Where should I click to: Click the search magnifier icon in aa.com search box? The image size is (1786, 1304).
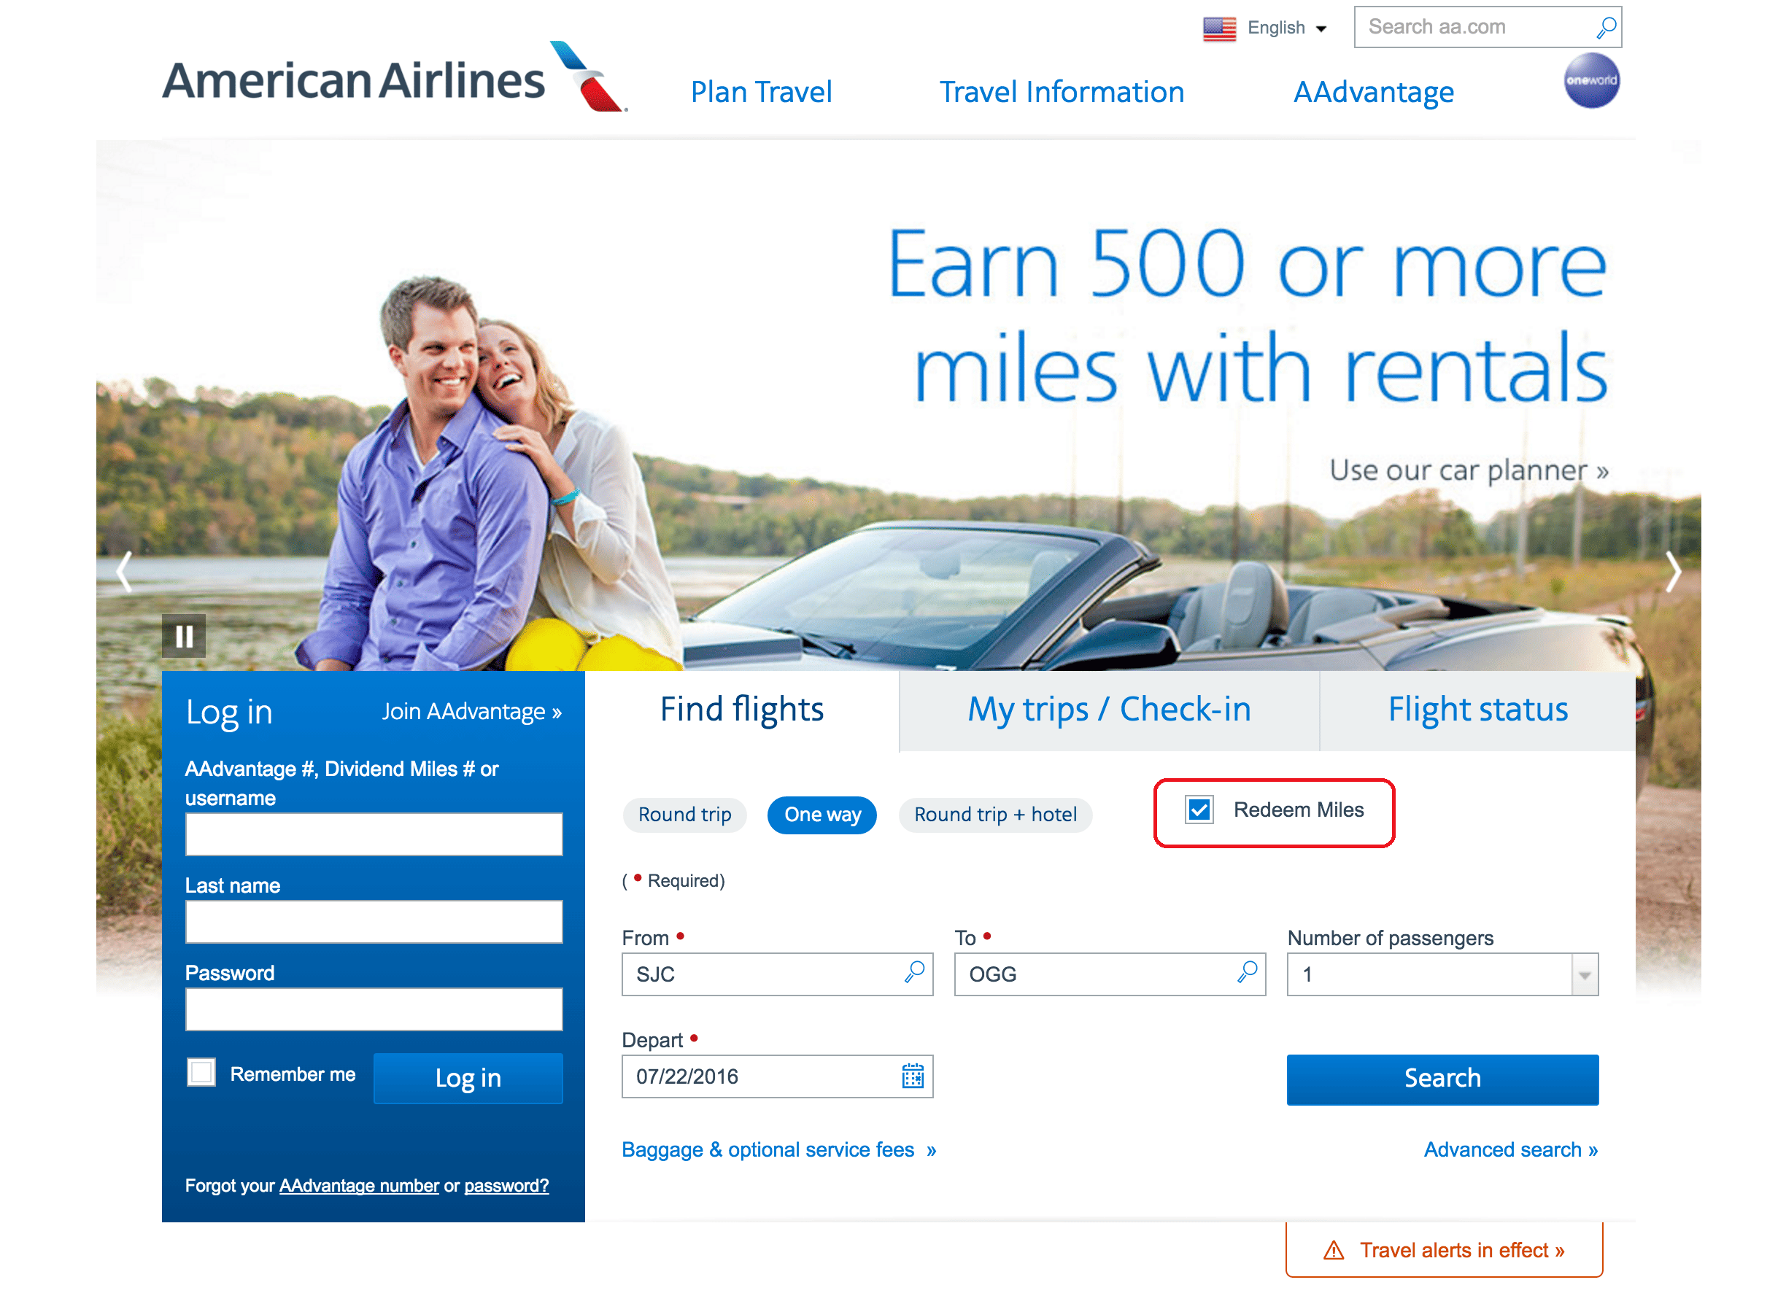(x=1604, y=28)
